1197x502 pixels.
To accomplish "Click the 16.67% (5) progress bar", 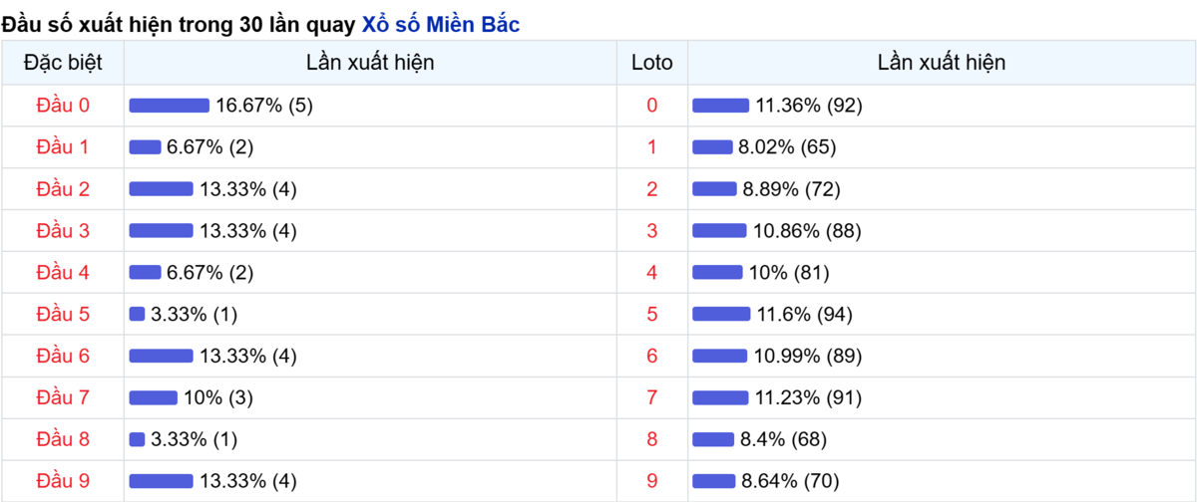I will click(x=169, y=106).
